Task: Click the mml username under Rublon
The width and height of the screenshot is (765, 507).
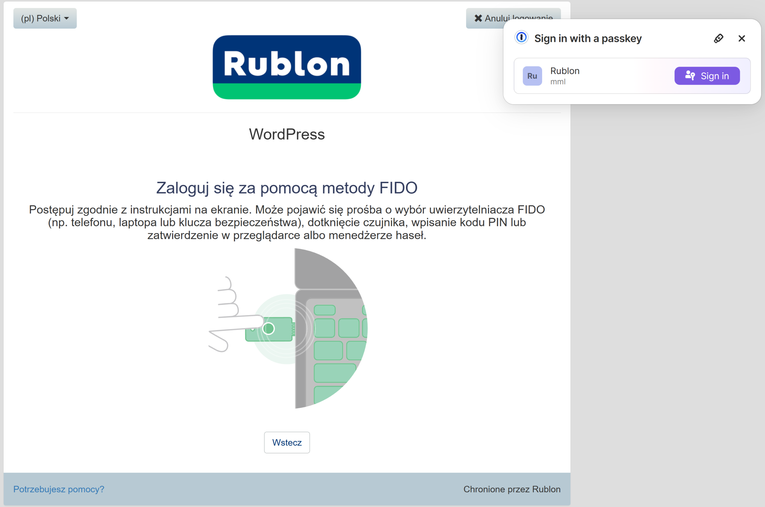Action: pyautogui.click(x=558, y=82)
